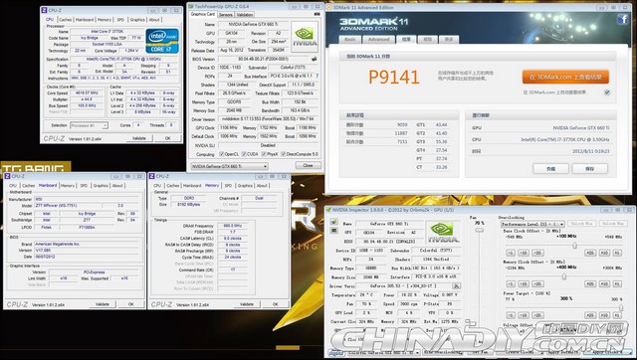Screen dimensions: 637x360
Task: Click the Base Clock Offset slider handle
Action: (574, 246)
